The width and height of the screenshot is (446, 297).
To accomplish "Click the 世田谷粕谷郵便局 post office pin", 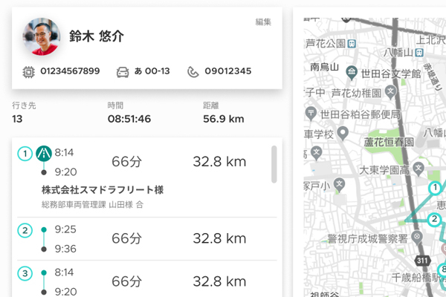I will [x=311, y=114].
